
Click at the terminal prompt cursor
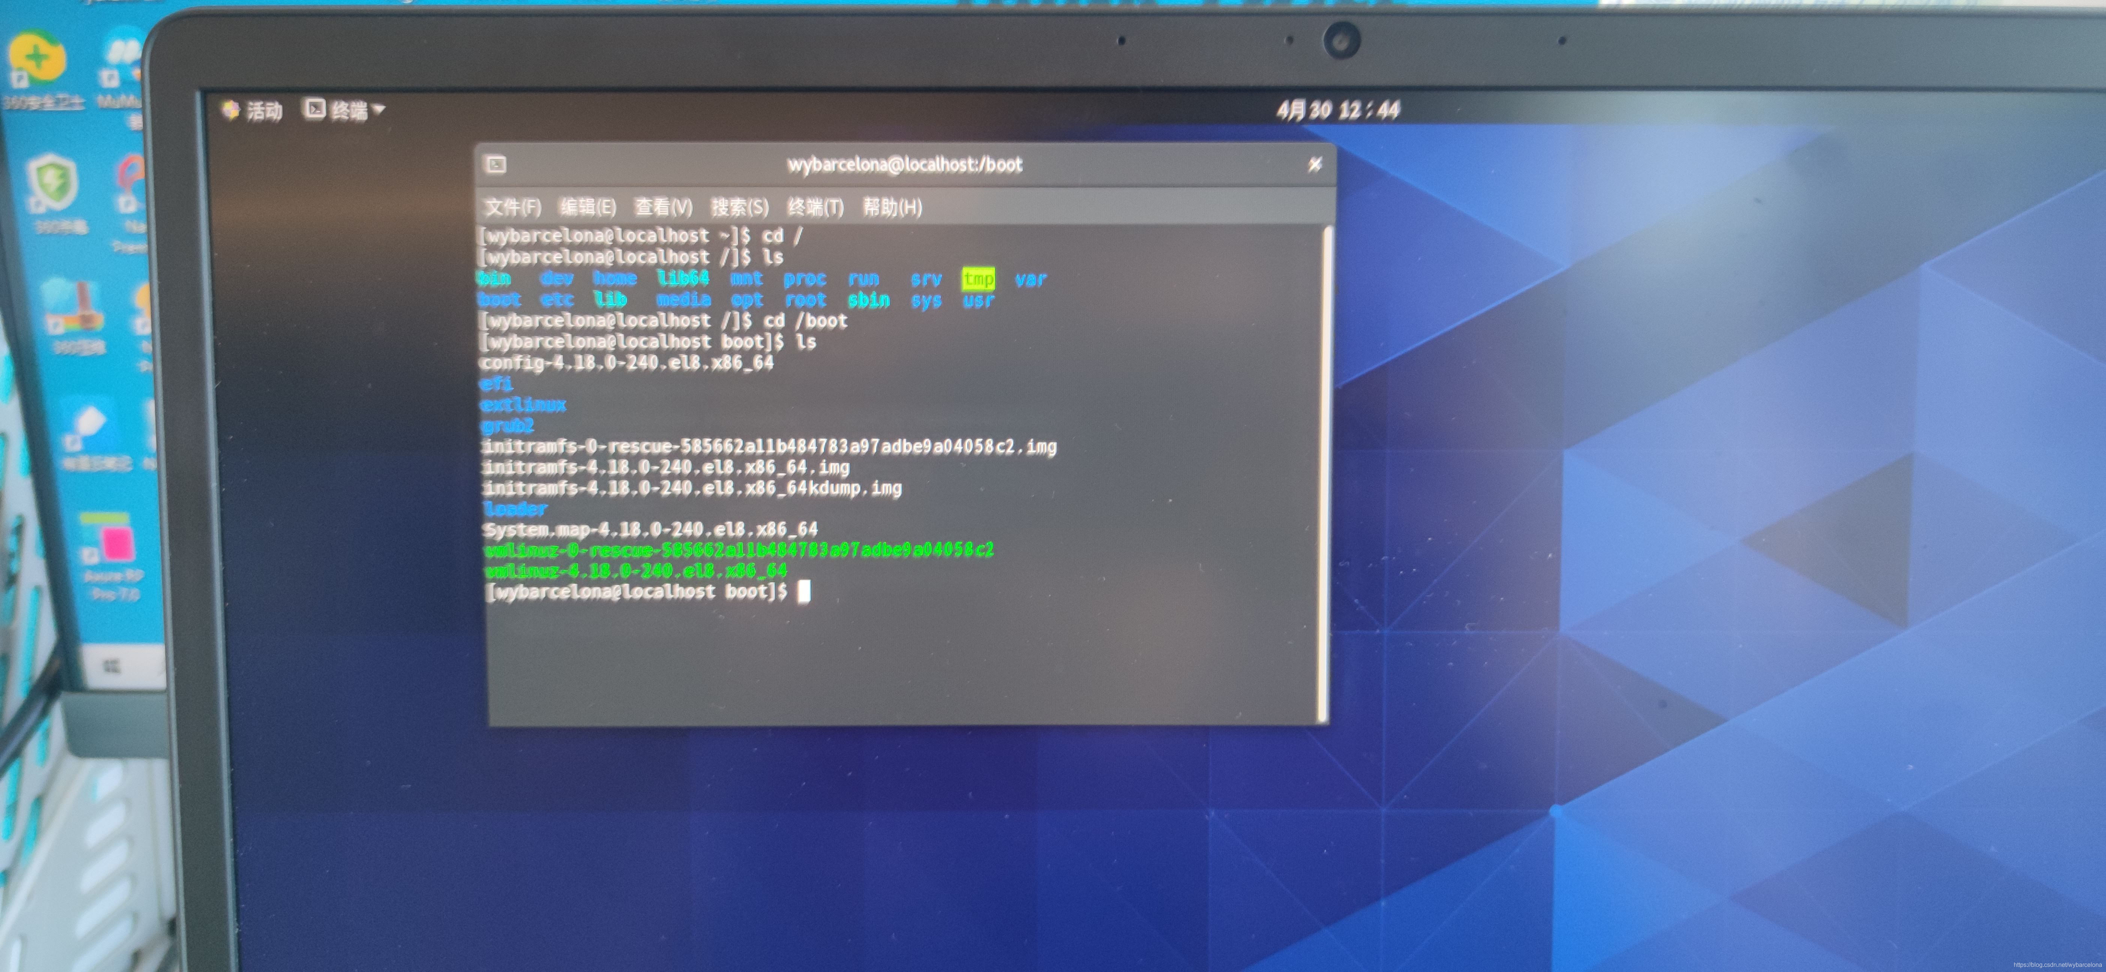click(804, 591)
